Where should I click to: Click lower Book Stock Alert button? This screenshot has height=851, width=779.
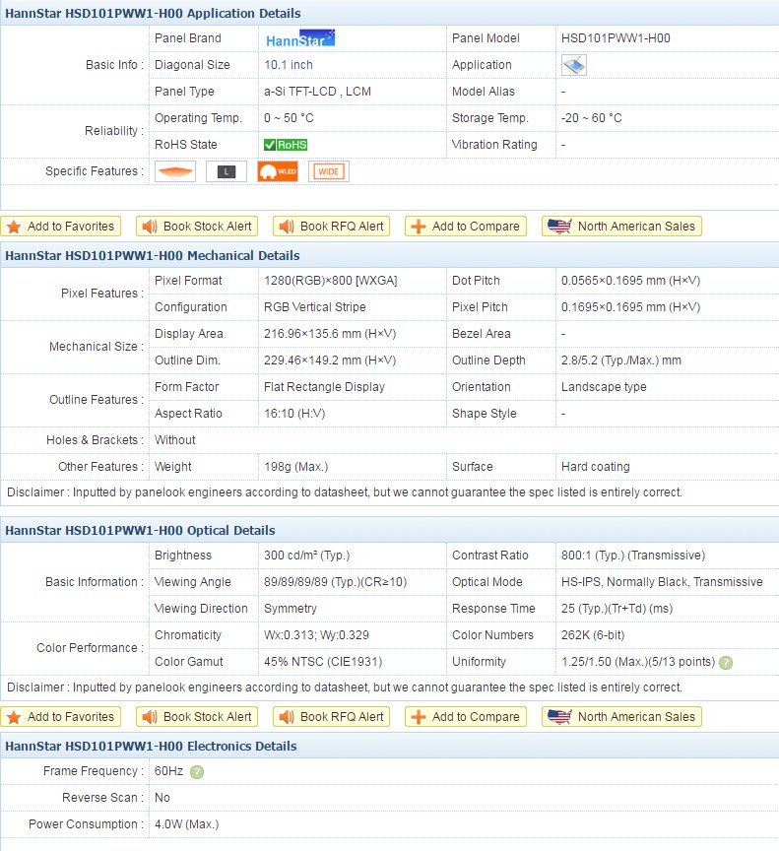tap(197, 716)
